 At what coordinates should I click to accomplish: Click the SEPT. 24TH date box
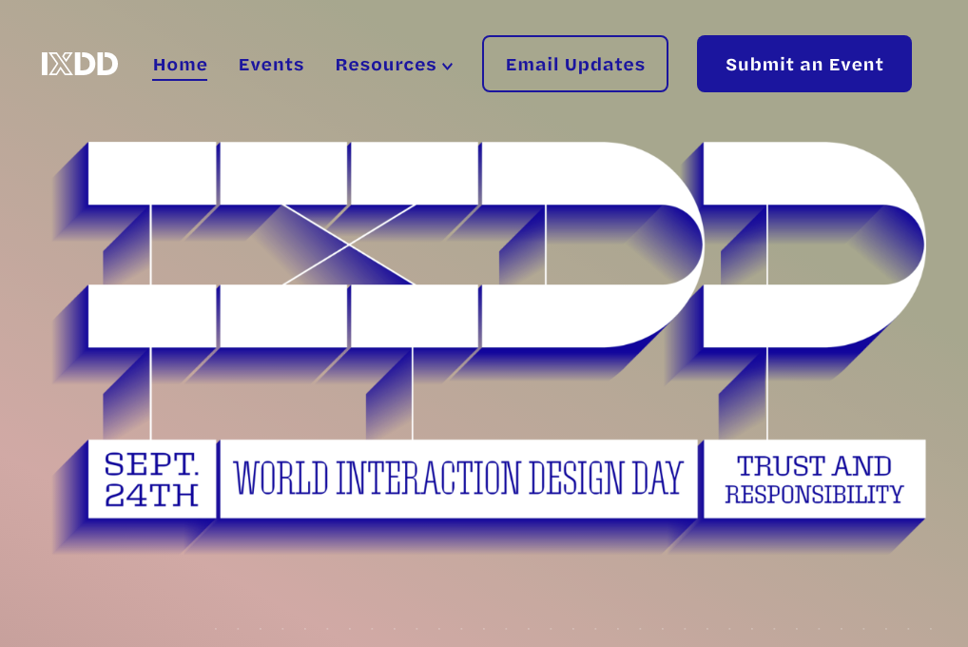(152, 479)
